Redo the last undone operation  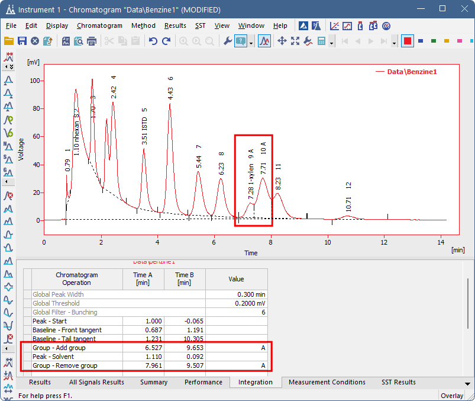pyautogui.click(x=166, y=41)
